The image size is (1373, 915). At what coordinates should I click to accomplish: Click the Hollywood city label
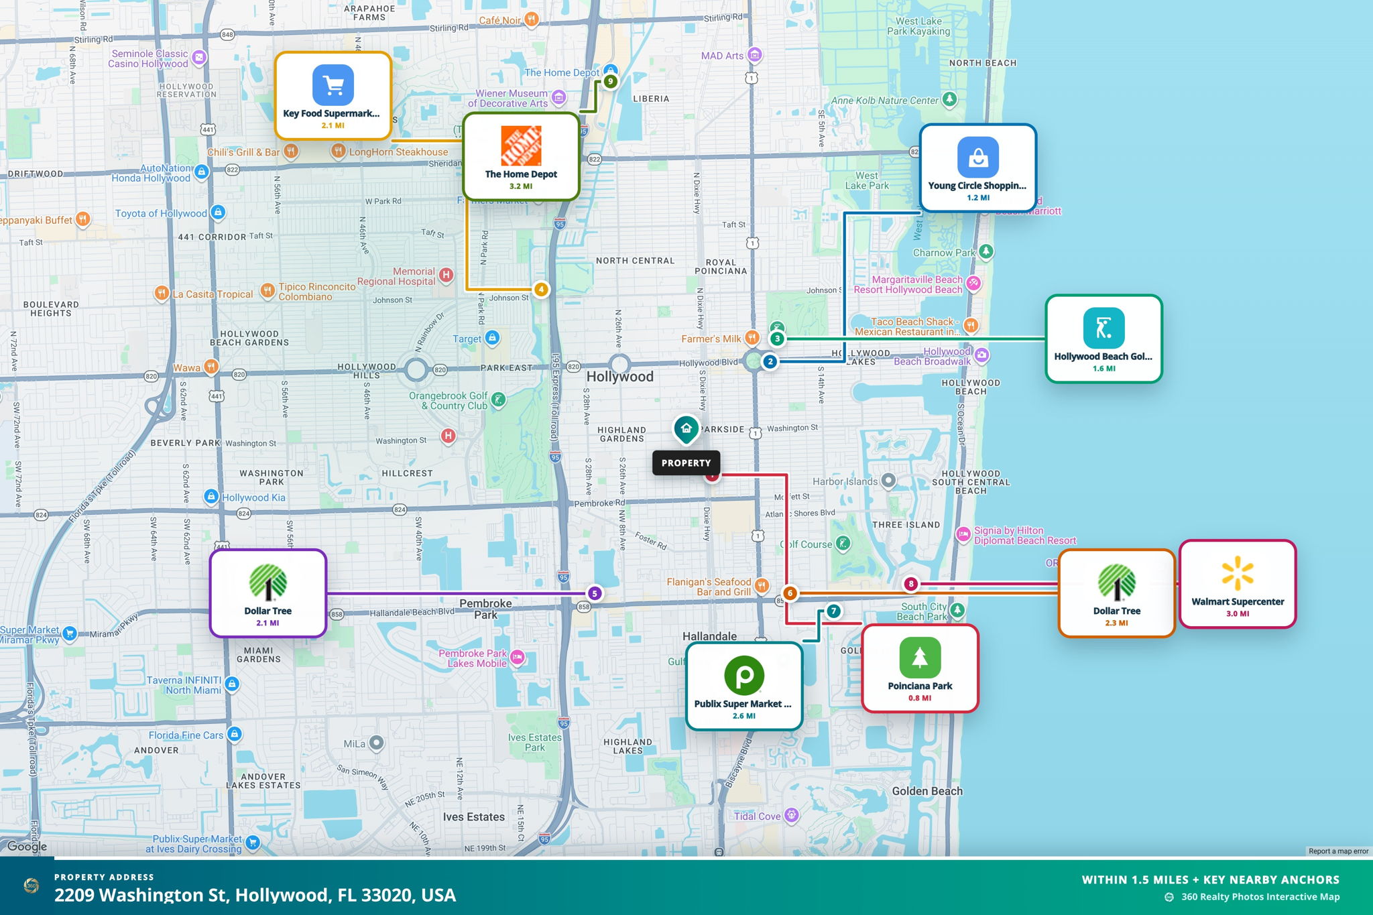point(620,377)
